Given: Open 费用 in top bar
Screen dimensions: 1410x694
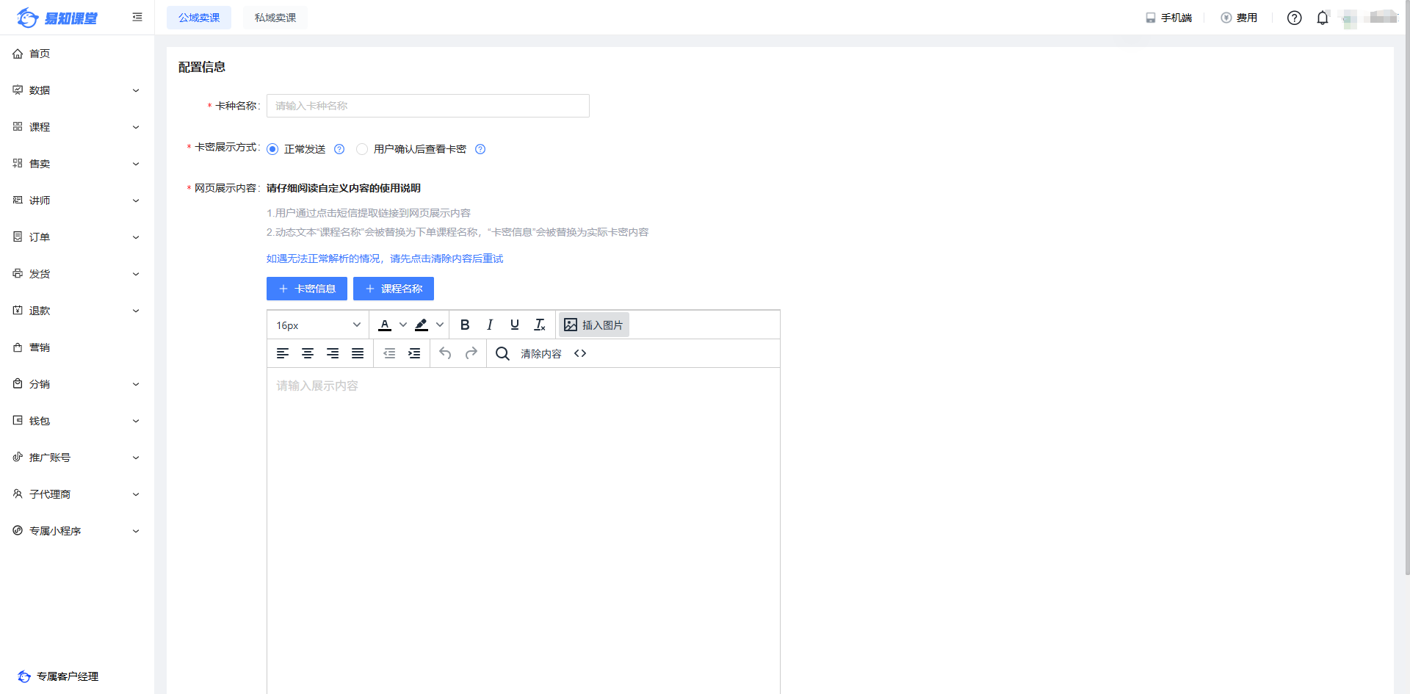Looking at the screenshot, I should [1239, 18].
